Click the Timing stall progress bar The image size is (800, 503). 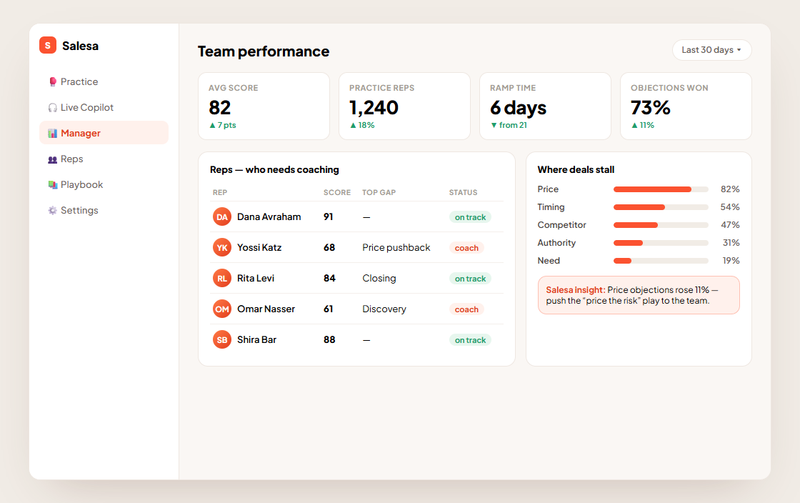pos(661,207)
